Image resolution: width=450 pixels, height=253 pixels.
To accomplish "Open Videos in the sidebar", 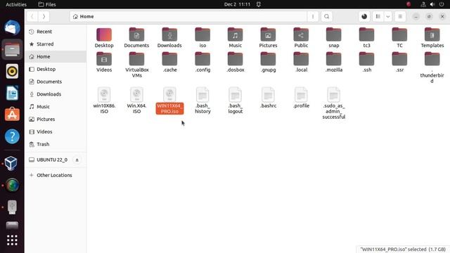I will [x=56, y=131].
